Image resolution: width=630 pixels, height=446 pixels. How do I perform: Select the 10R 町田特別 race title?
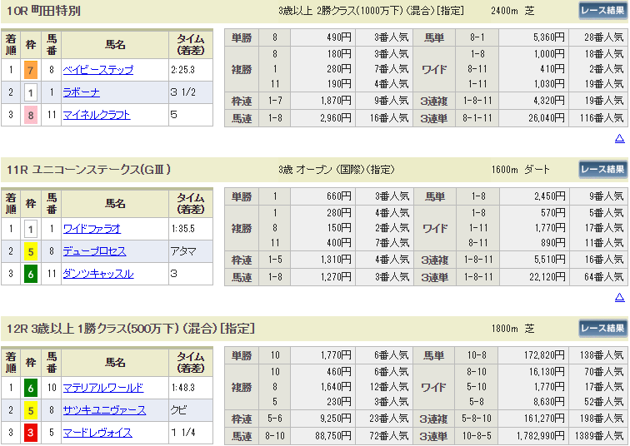coord(43,11)
